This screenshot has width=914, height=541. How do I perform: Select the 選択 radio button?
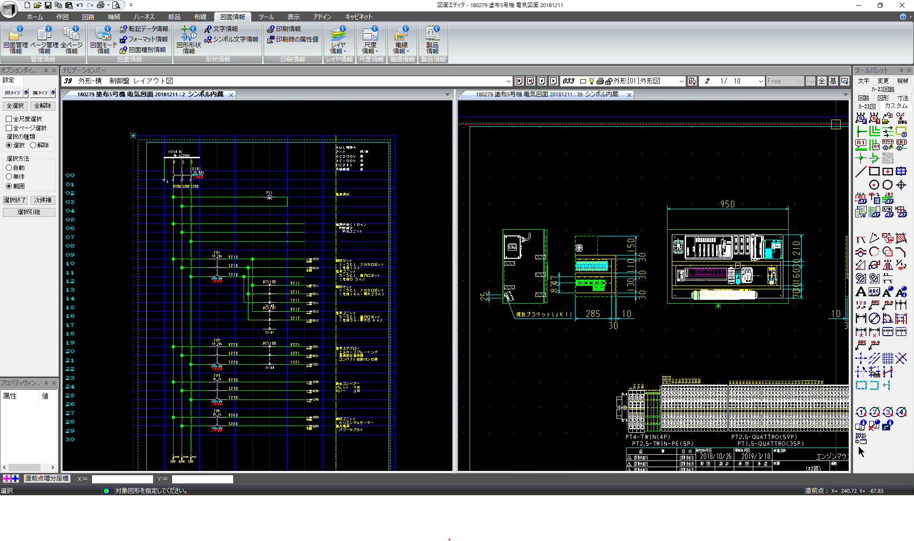pos(9,145)
